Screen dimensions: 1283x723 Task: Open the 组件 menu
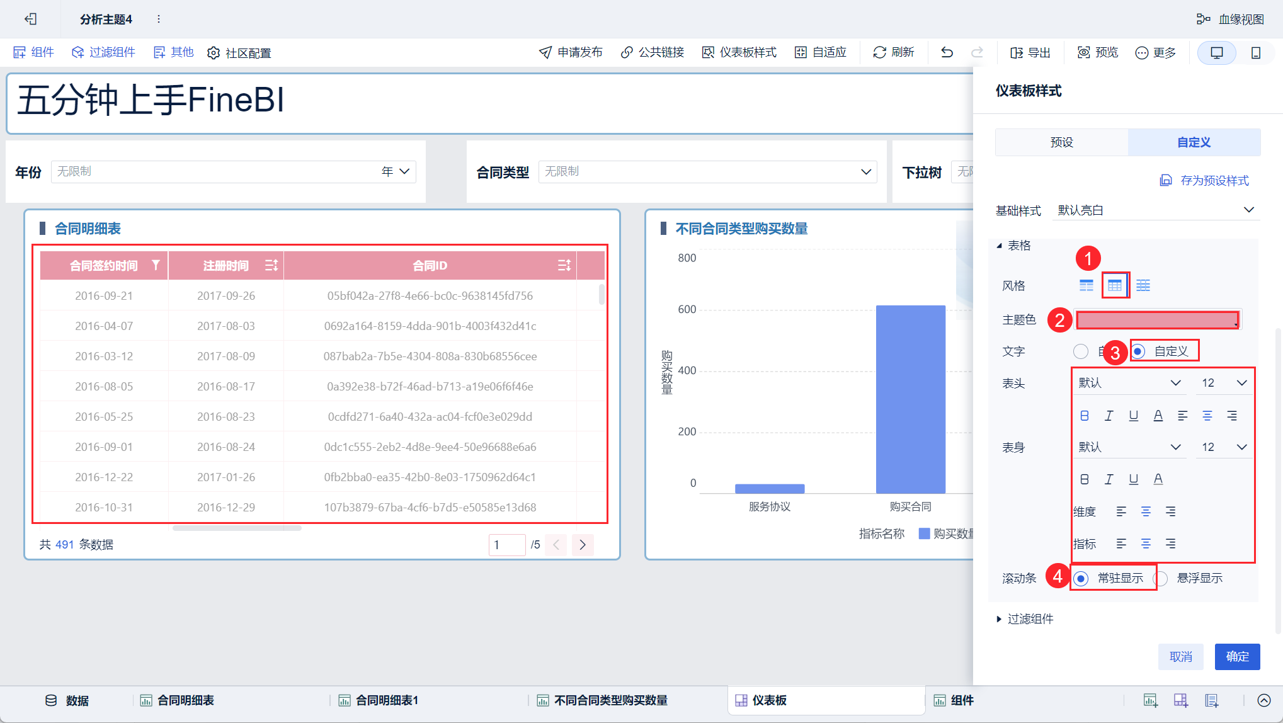tap(34, 52)
